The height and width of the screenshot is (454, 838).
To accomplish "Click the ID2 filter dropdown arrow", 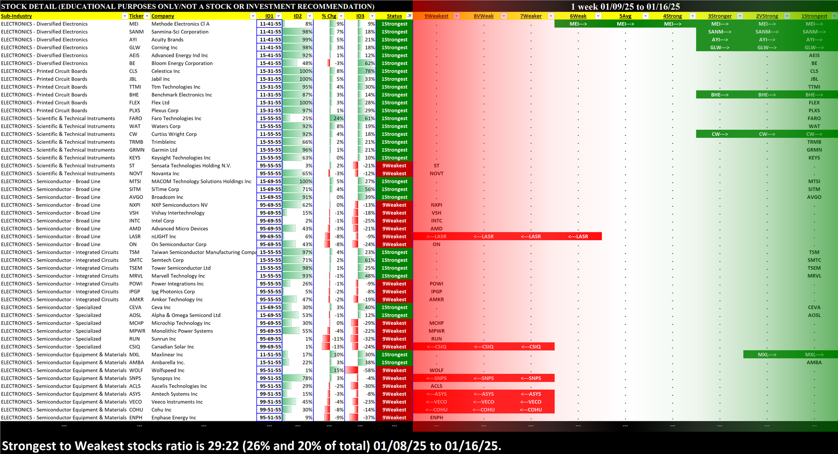I will (310, 16).
